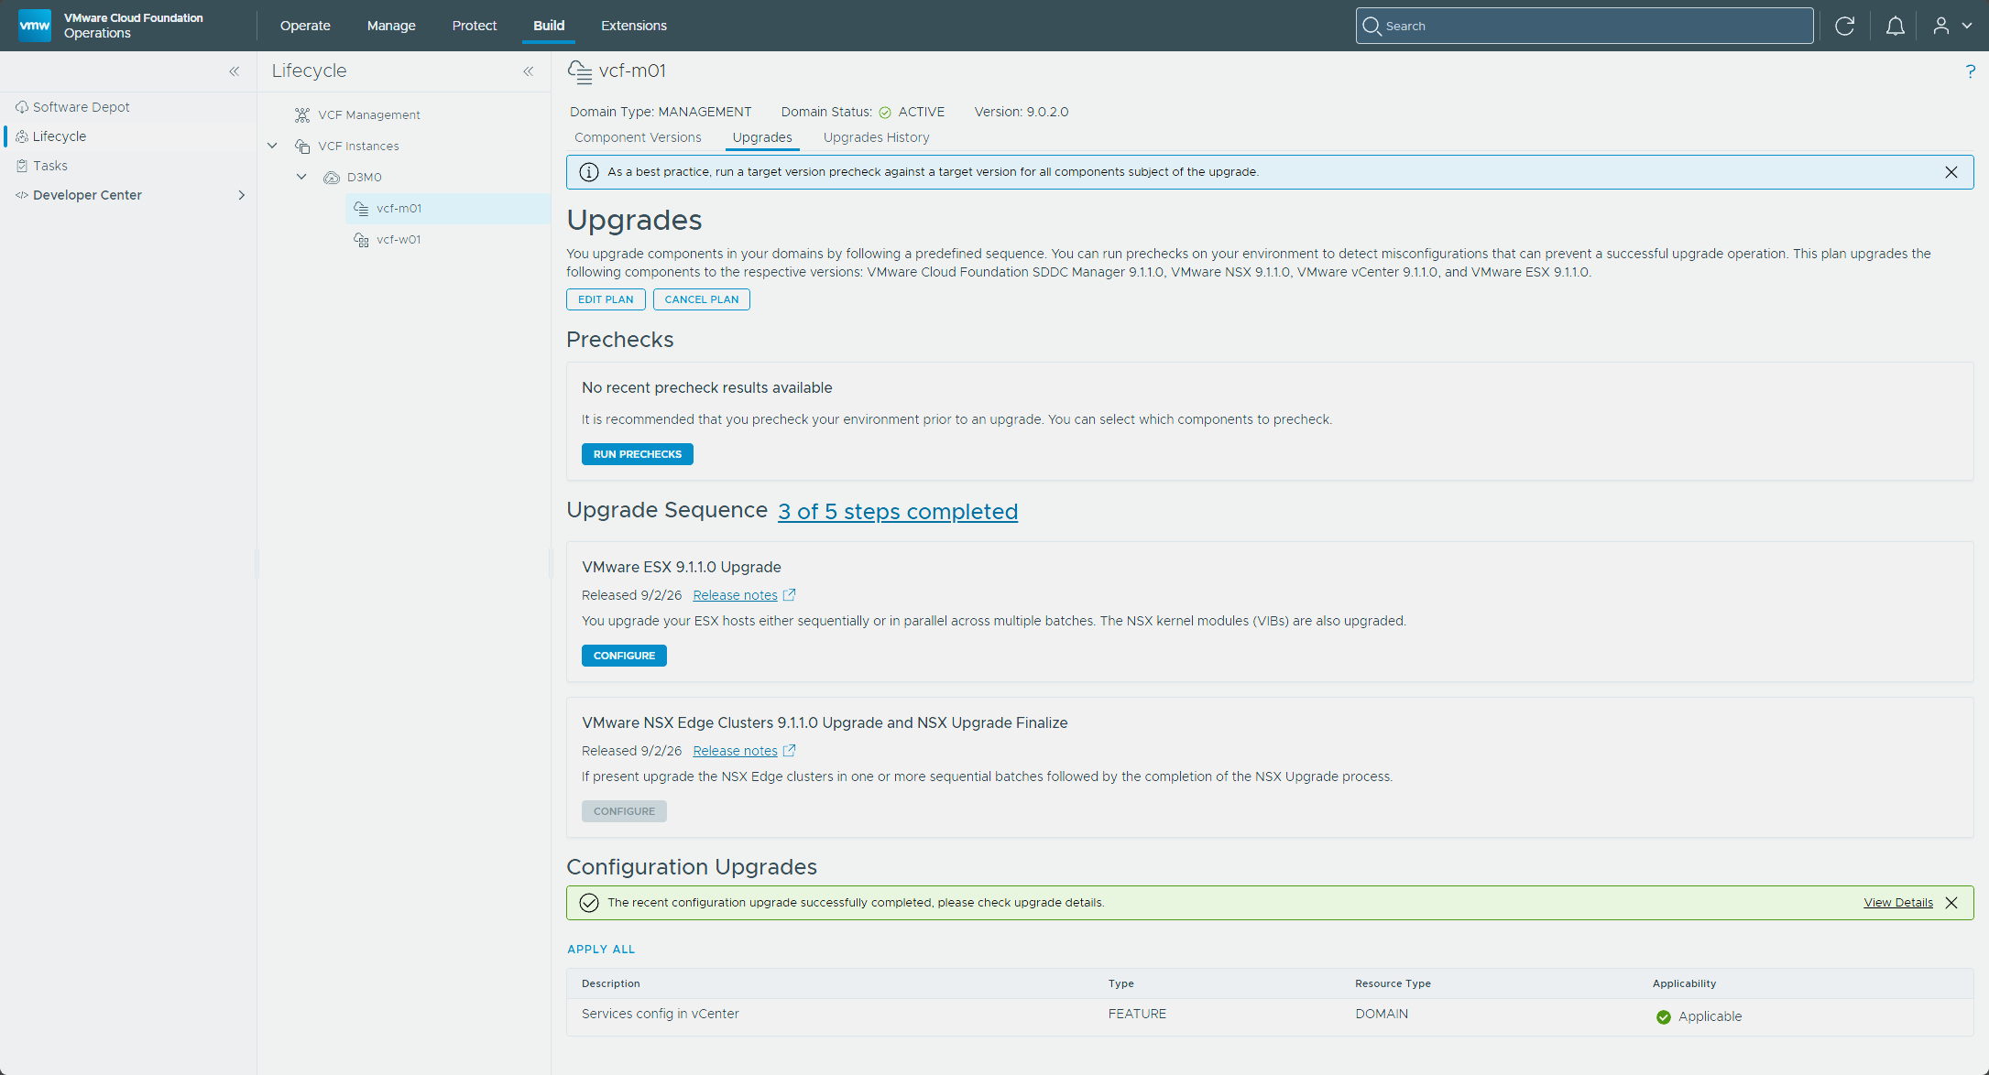The width and height of the screenshot is (1989, 1075).
Task: Click the green Applicable status icon
Action: click(1664, 1017)
